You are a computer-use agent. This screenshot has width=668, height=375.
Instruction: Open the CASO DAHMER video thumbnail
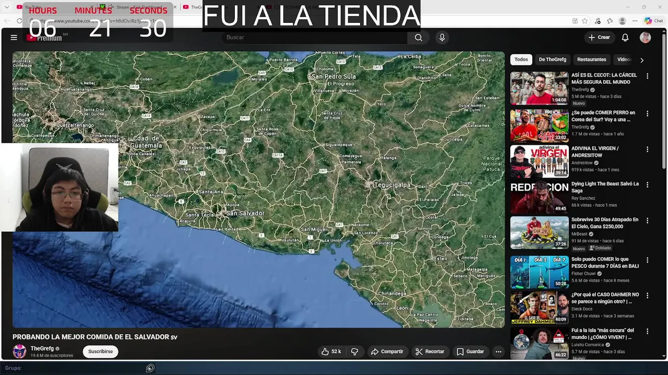[539, 307]
